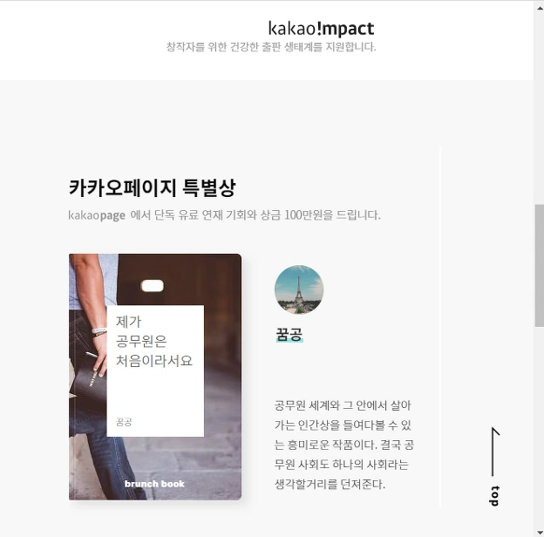Click the review paragraph starting 공무원 세계와
Screen dimensions: 544x537
tap(343, 445)
